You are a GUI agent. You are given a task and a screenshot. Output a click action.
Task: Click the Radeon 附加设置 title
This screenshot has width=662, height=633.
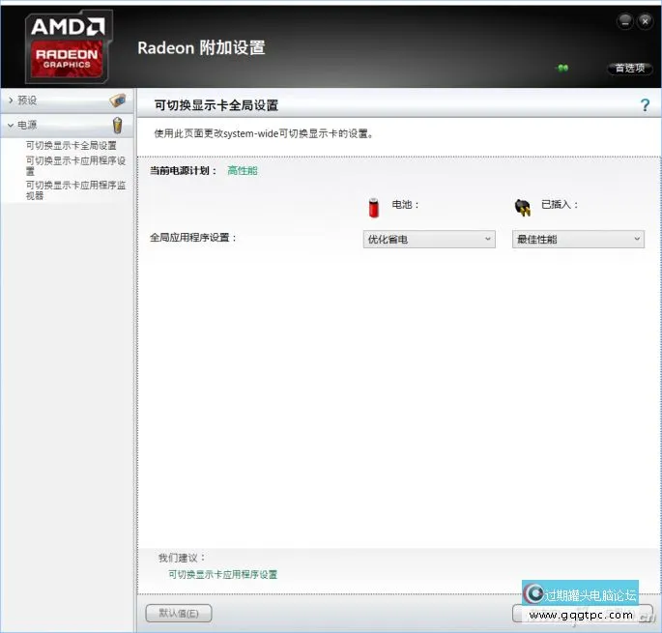(x=201, y=47)
